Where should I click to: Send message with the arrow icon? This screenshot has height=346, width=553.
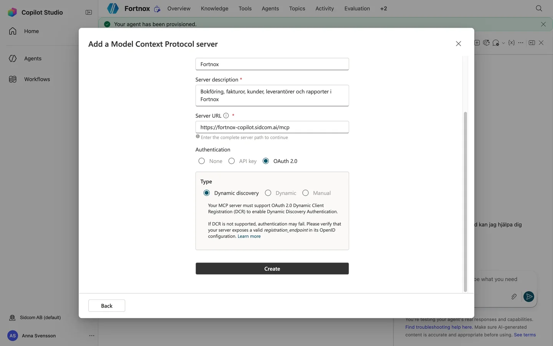coord(529,296)
